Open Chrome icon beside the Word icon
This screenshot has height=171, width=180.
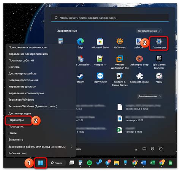134,163
